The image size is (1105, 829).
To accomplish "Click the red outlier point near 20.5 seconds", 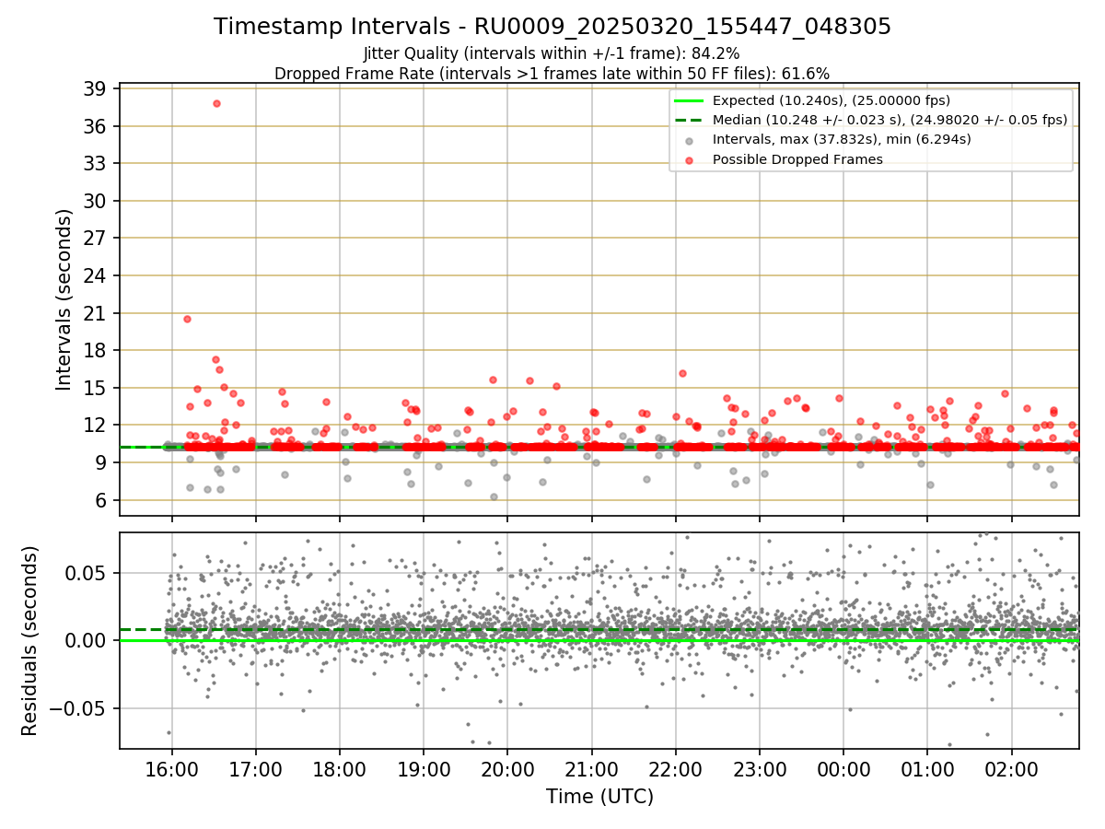I will coord(187,319).
